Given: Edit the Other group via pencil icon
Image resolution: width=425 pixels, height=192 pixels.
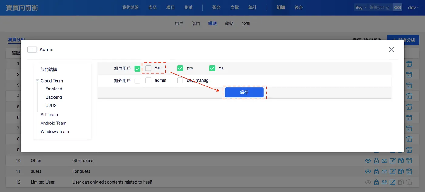Looking at the screenshot, I should pyautogui.click(x=393, y=161).
